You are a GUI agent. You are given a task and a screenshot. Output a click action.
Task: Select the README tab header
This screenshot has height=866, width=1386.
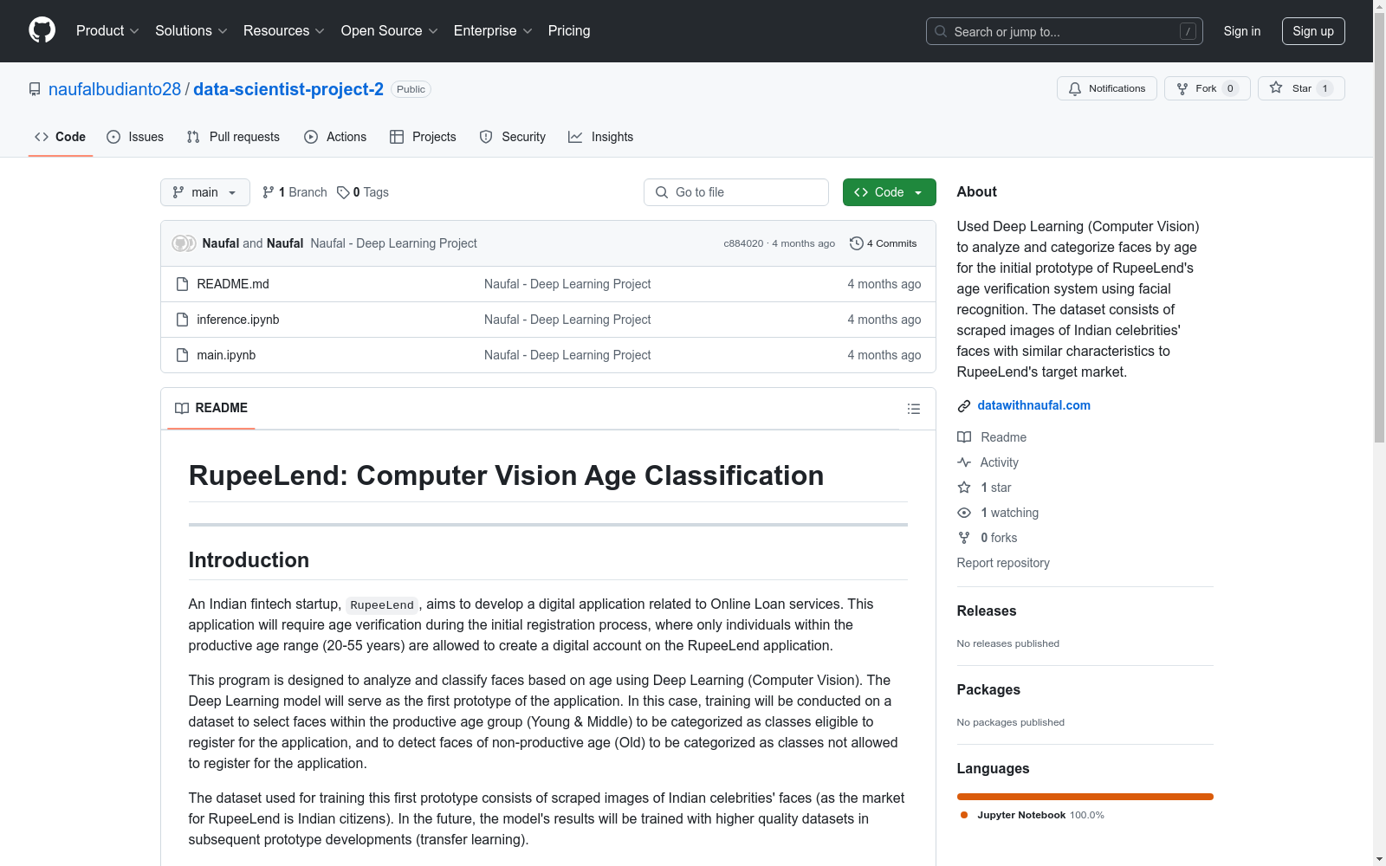[x=211, y=408]
